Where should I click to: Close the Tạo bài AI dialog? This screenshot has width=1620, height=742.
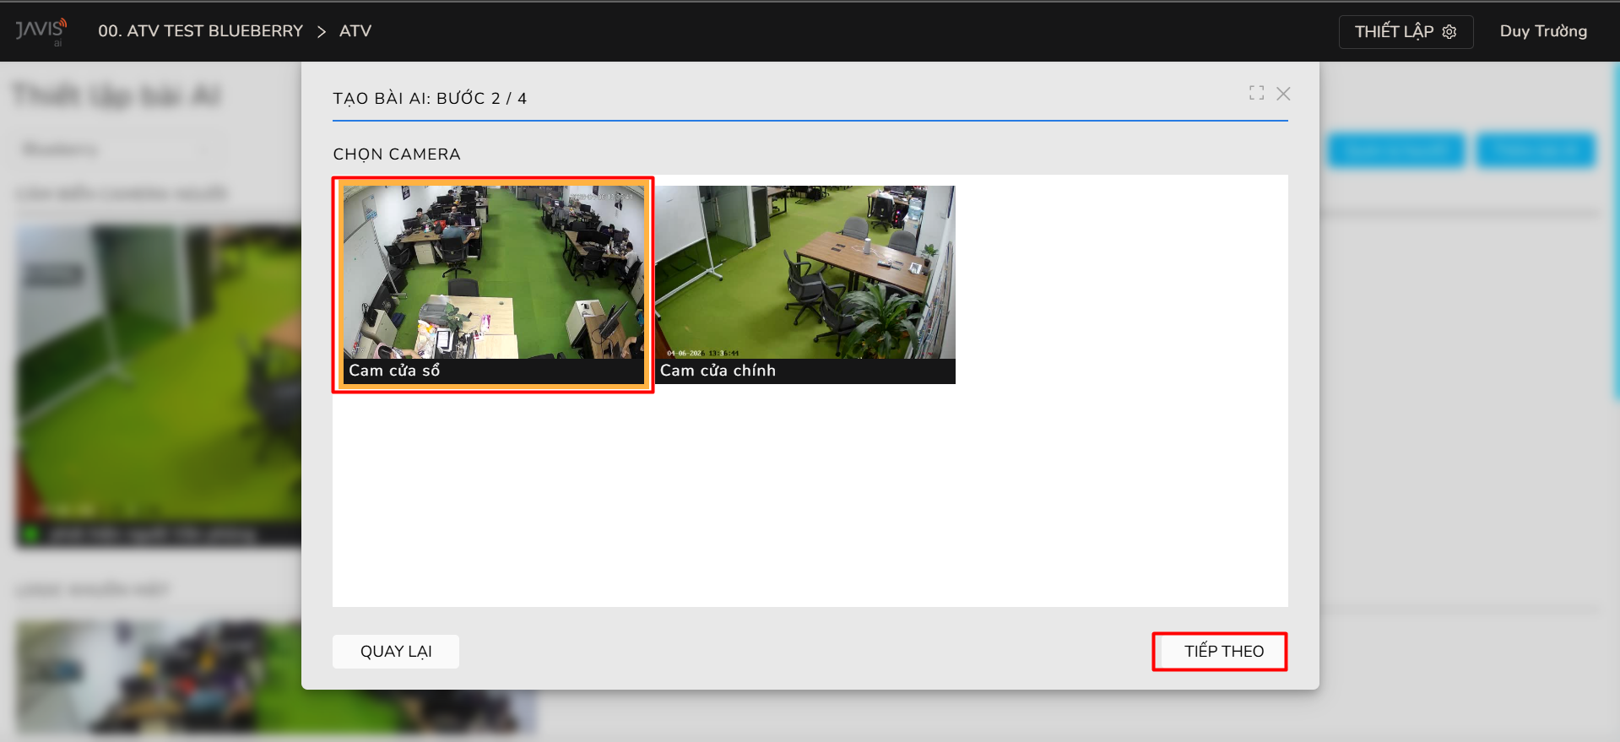pyautogui.click(x=1283, y=94)
